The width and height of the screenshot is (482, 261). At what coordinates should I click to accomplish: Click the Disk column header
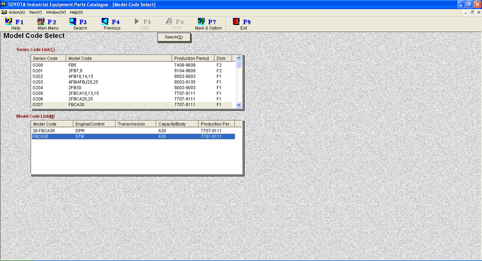pos(223,58)
